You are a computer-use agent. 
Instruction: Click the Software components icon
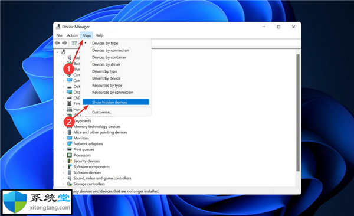(x=70, y=167)
